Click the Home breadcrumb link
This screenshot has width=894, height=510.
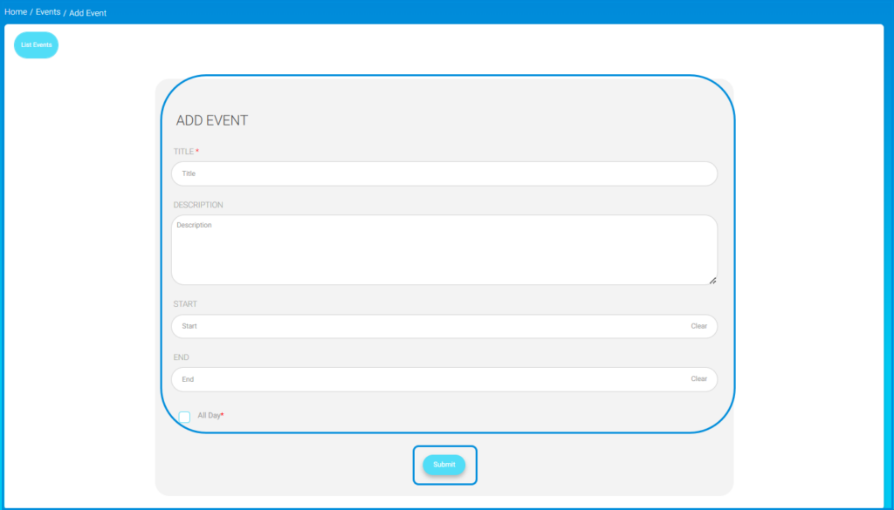[x=16, y=12]
